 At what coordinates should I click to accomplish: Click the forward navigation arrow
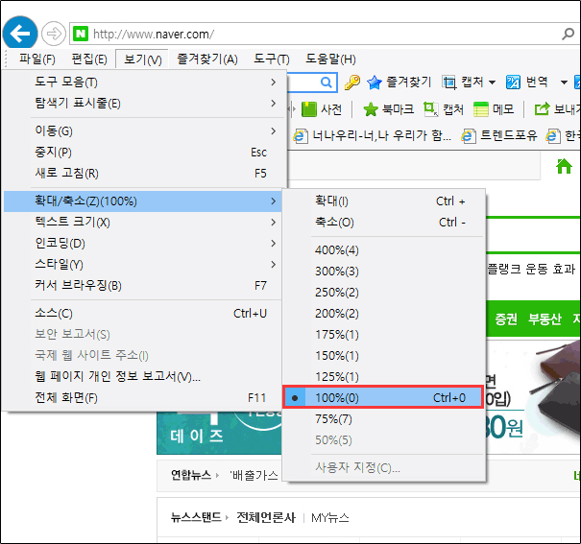pyautogui.click(x=54, y=34)
